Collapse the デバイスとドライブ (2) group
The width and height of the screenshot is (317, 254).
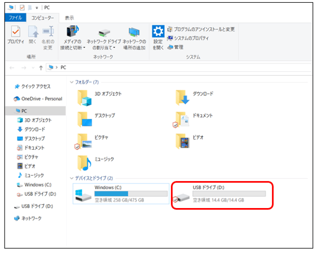point(71,178)
